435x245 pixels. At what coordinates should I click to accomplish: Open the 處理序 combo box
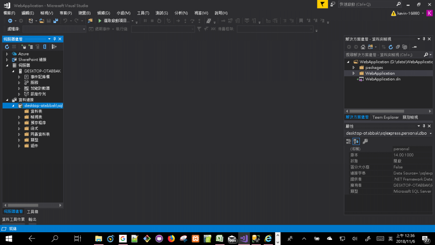[x=54, y=29]
